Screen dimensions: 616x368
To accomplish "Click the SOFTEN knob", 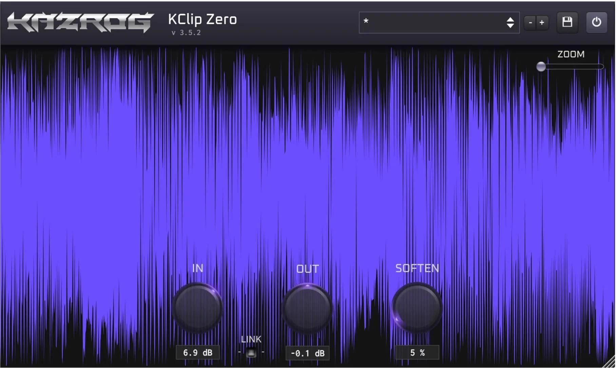I will (417, 308).
